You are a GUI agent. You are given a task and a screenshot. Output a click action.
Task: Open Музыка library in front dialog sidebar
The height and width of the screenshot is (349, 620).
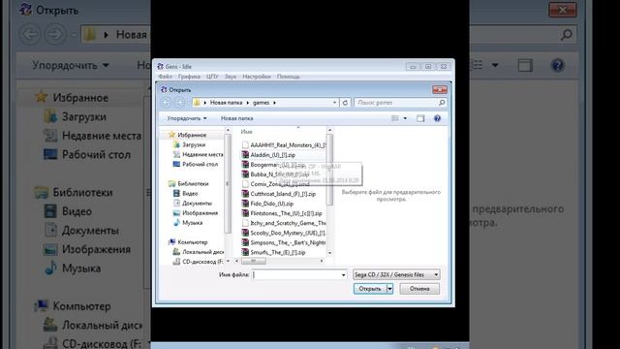click(x=188, y=223)
